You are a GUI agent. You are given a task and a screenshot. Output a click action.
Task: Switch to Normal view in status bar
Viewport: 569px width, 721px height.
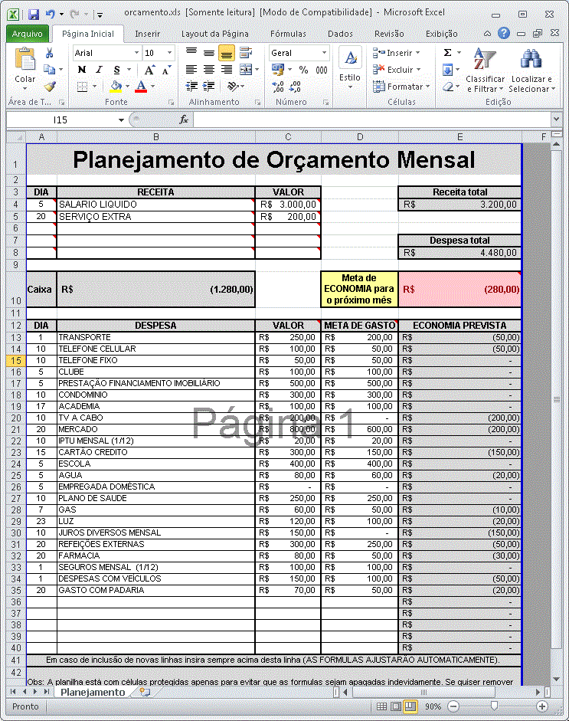pos(381,706)
